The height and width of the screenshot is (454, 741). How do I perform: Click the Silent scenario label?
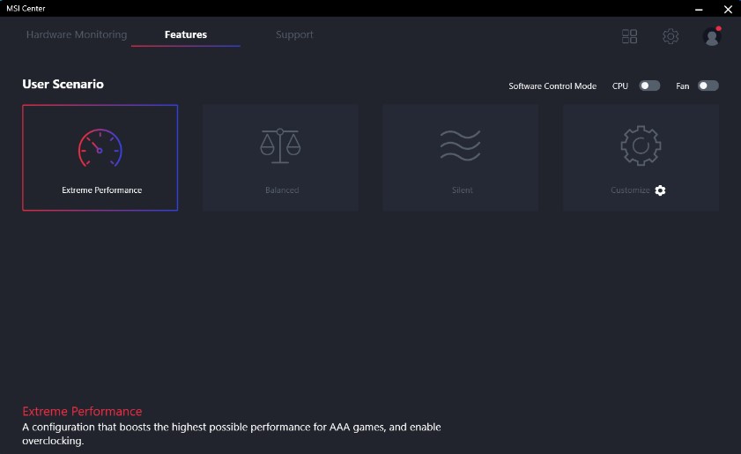pos(463,190)
